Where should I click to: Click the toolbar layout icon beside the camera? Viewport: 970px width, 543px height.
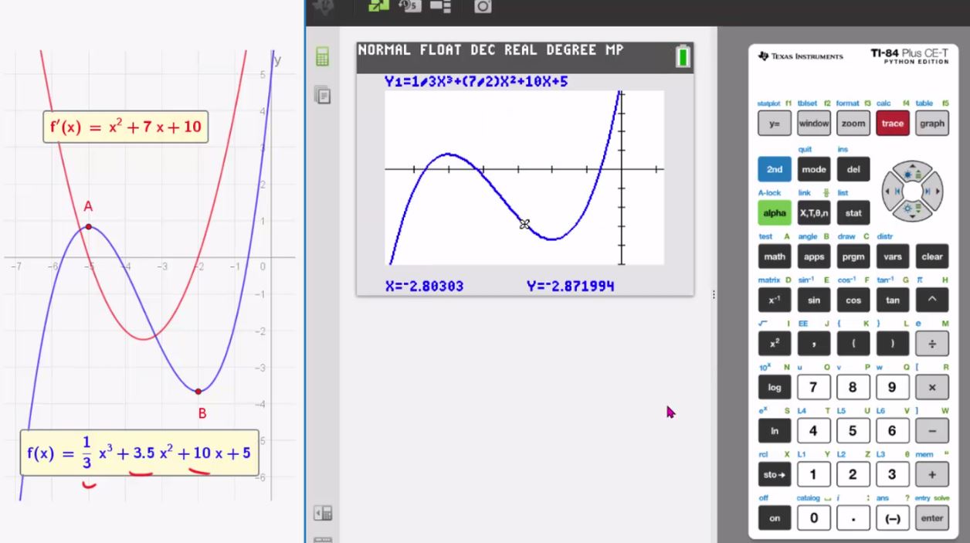point(440,5)
